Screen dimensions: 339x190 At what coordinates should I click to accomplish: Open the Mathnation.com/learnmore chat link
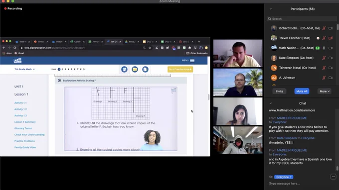click(292, 110)
